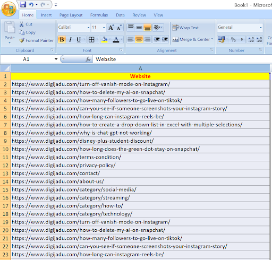272x260 pixels.
Task: Toggle Bold formatting
Action: click(62, 39)
